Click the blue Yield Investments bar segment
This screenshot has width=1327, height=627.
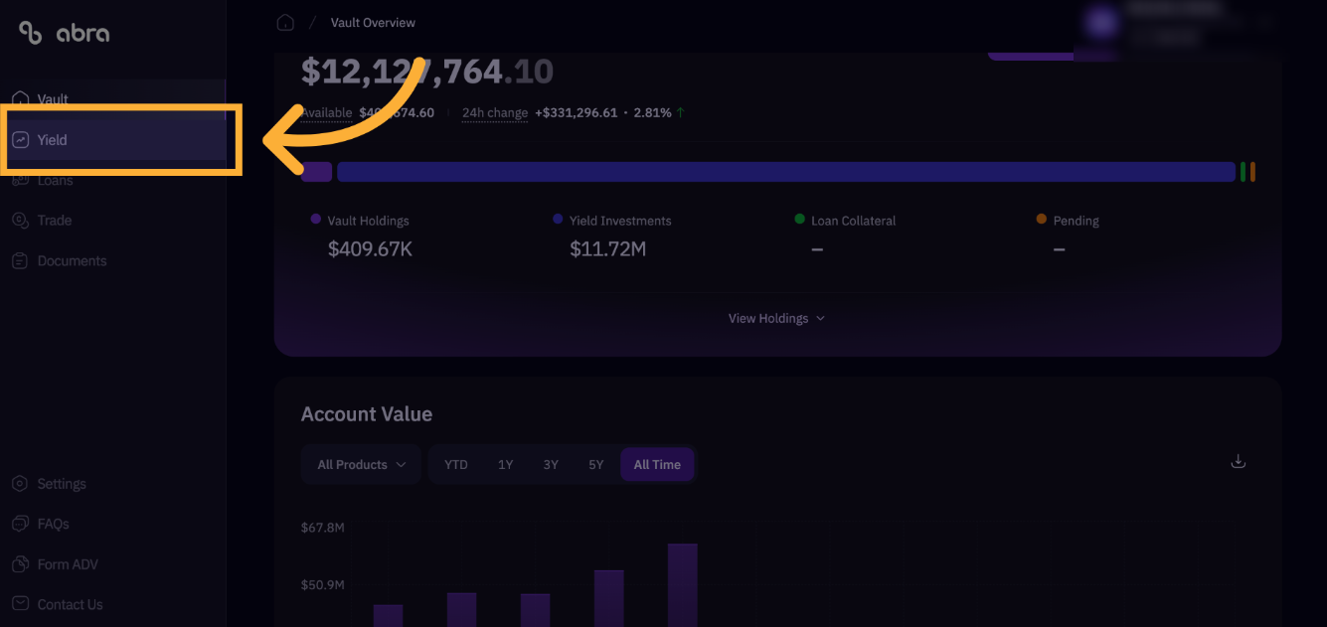pos(786,172)
